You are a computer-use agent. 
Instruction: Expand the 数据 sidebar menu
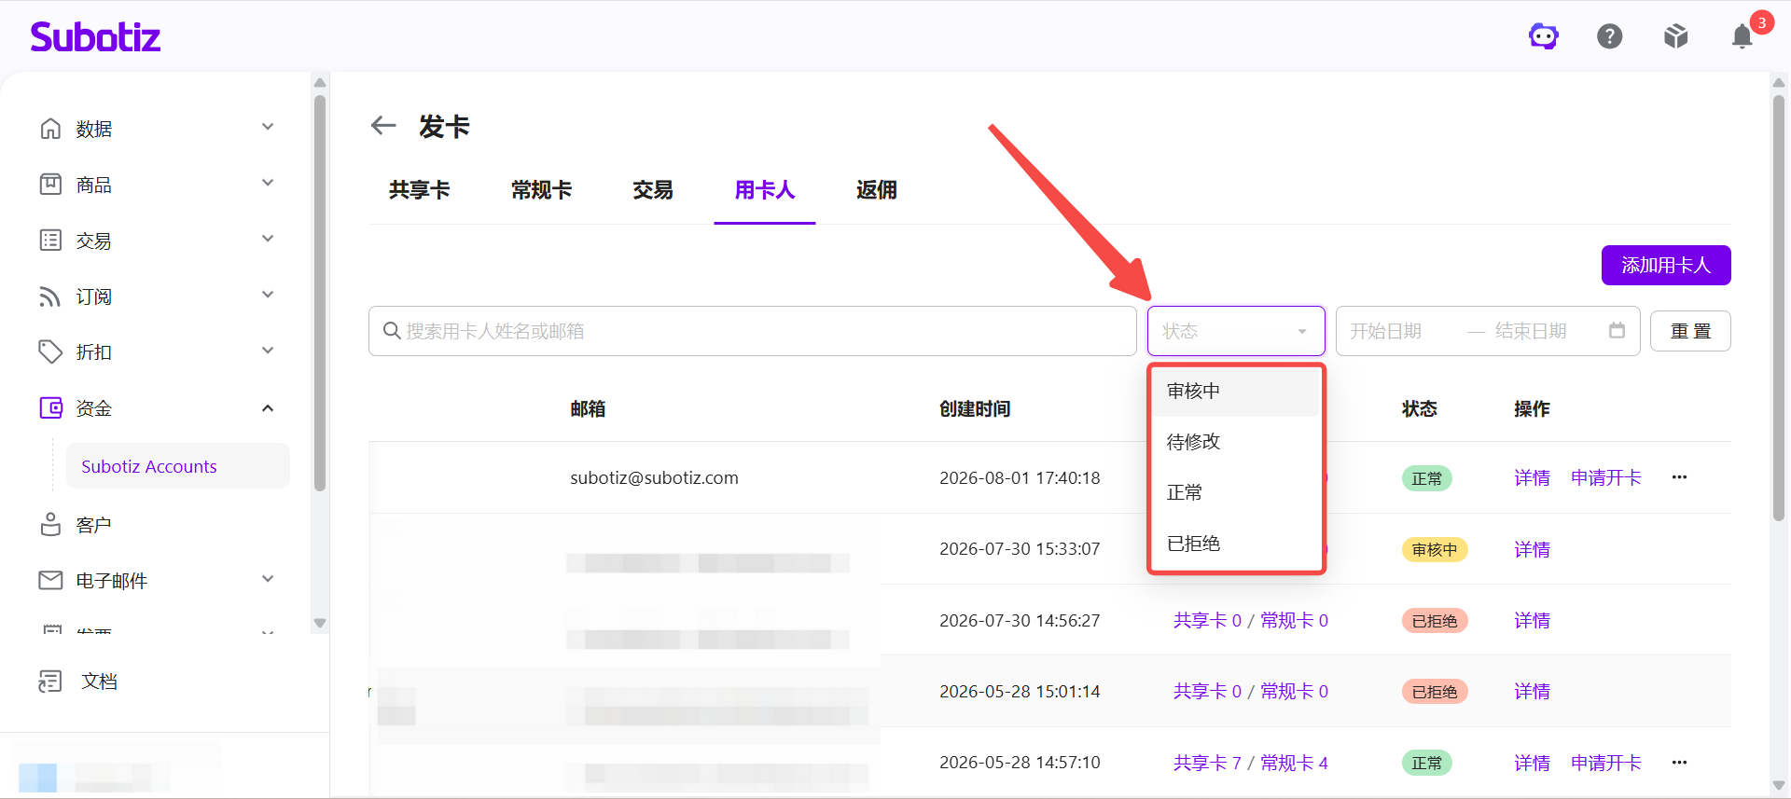click(x=268, y=127)
